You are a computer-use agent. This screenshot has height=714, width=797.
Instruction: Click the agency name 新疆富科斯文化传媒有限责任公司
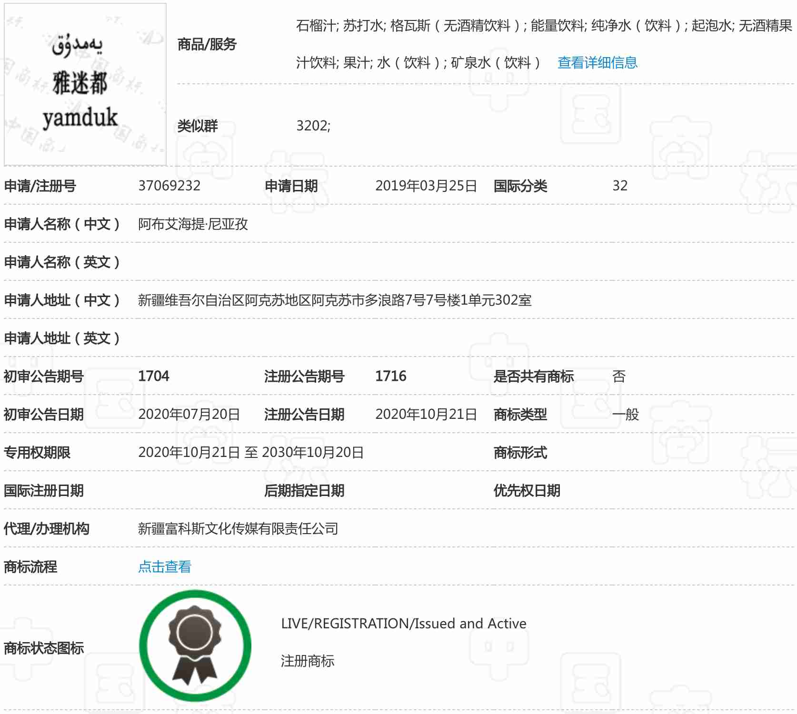point(238,528)
